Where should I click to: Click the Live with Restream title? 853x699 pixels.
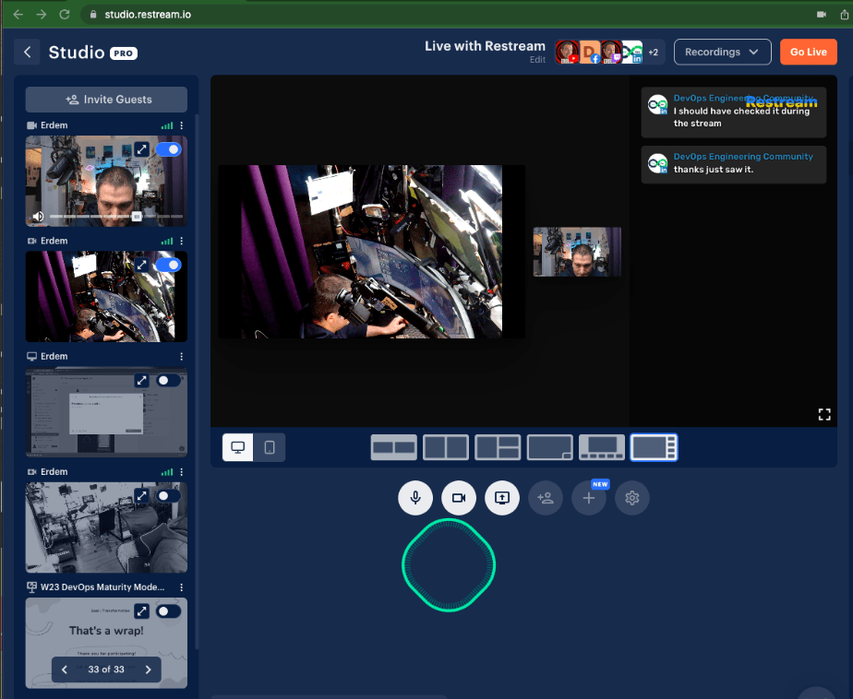click(x=485, y=46)
